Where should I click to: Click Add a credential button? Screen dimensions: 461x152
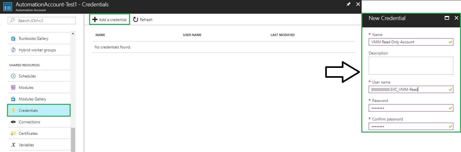tap(110, 19)
